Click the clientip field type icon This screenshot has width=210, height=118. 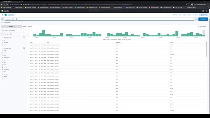click(3, 67)
